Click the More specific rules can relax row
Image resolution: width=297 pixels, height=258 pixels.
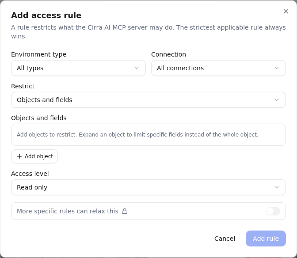click(148, 211)
